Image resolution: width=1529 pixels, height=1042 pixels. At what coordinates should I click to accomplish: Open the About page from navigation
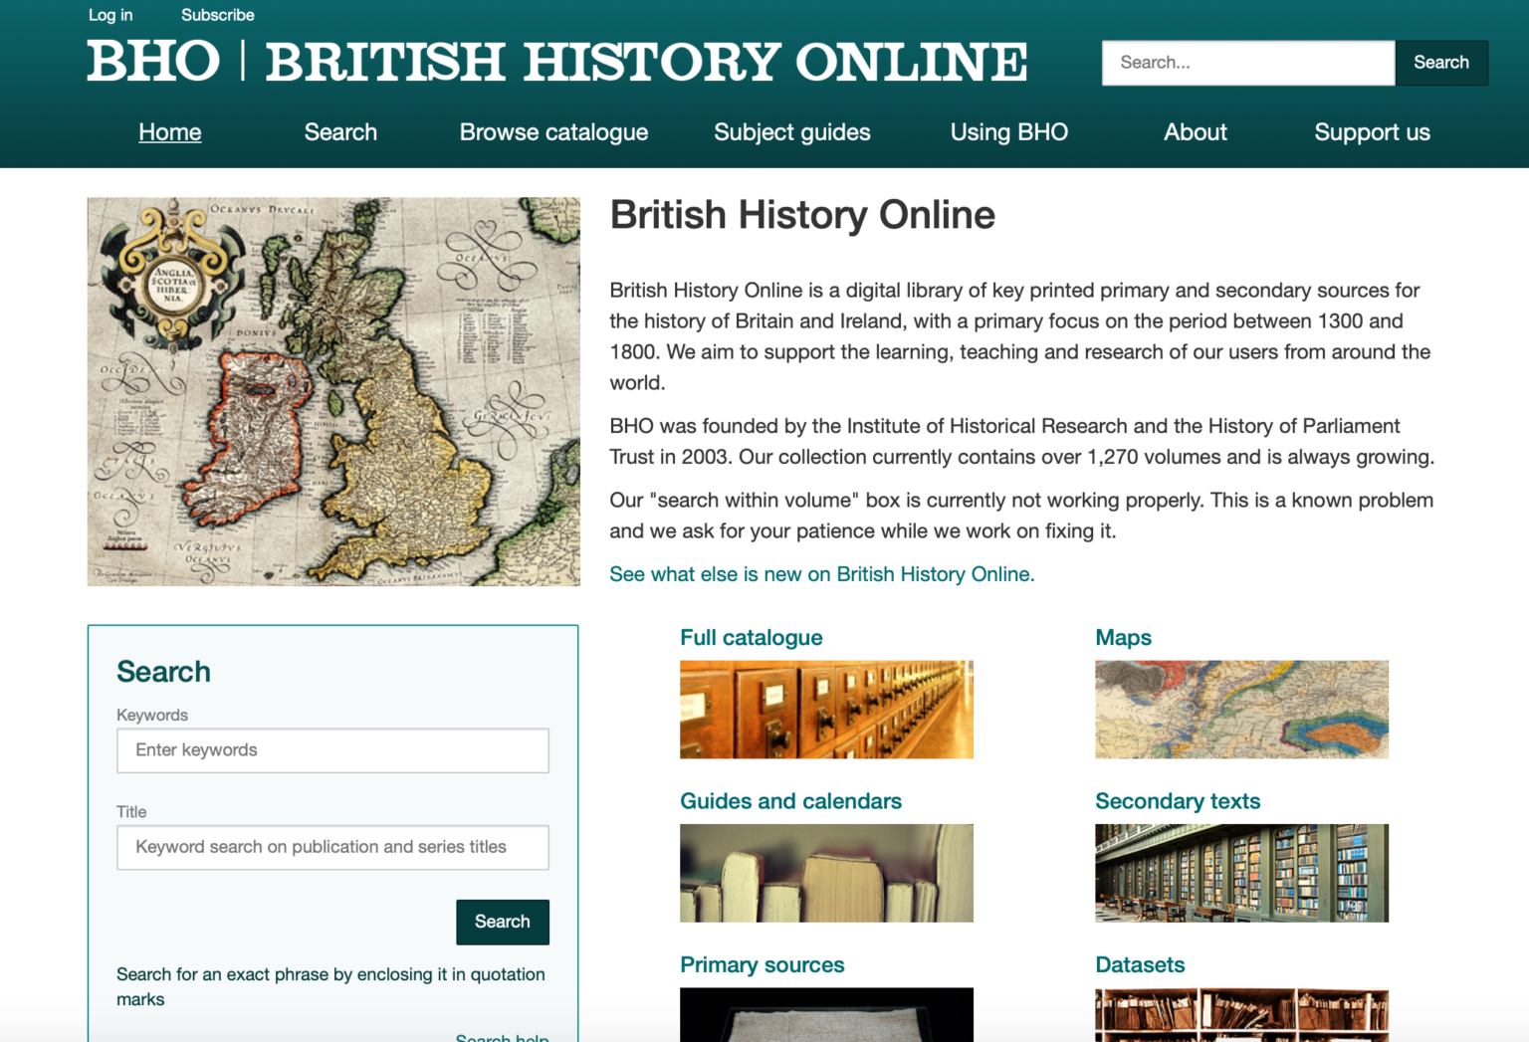pos(1195,132)
